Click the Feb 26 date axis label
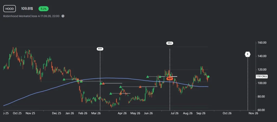 (83, 113)
